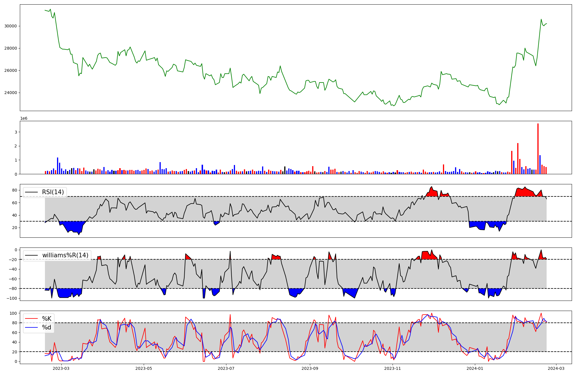Screen dimensions: 576x375
Task: Select the 2024-01 date axis label
Action: click(475, 368)
